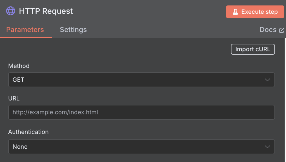Image resolution: width=286 pixels, height=162 pixels.
Task: Focus the URL input field
Action: (141, 112)
